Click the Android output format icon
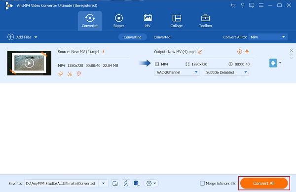The width and height of the screenshot is (296, 192). tap(273, 63)
